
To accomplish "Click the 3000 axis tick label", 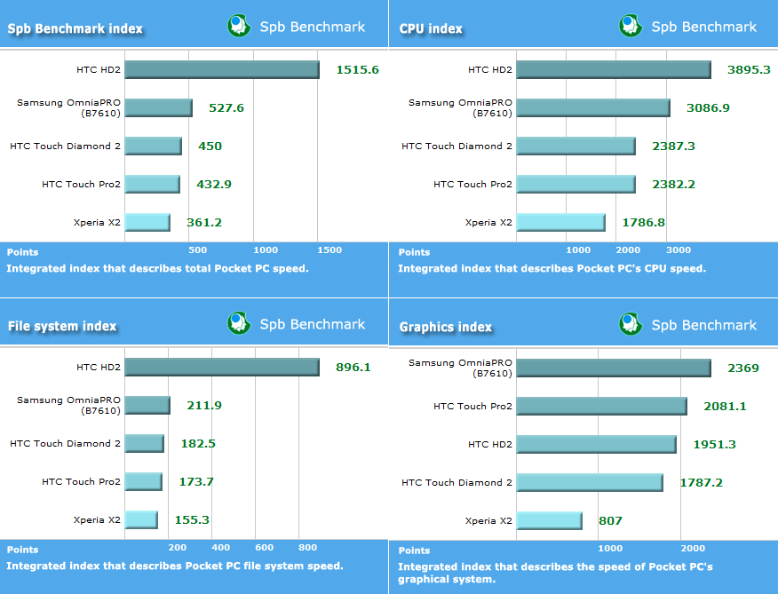I will tap(679, 250).
